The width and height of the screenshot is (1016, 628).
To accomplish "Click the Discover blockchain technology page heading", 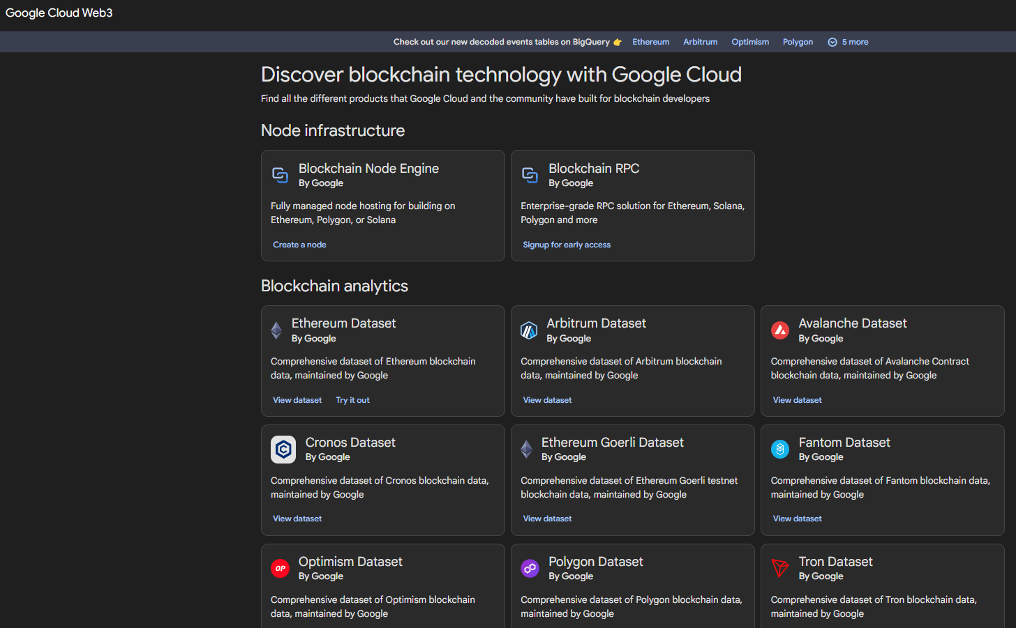I will click(x=501, y=75).
